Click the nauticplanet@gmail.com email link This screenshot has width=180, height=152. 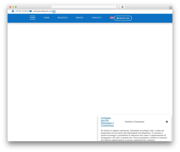[x=42, y=11]
